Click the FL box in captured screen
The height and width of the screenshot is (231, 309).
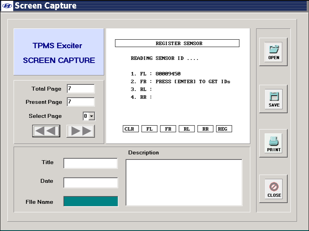tap(149, 129)
